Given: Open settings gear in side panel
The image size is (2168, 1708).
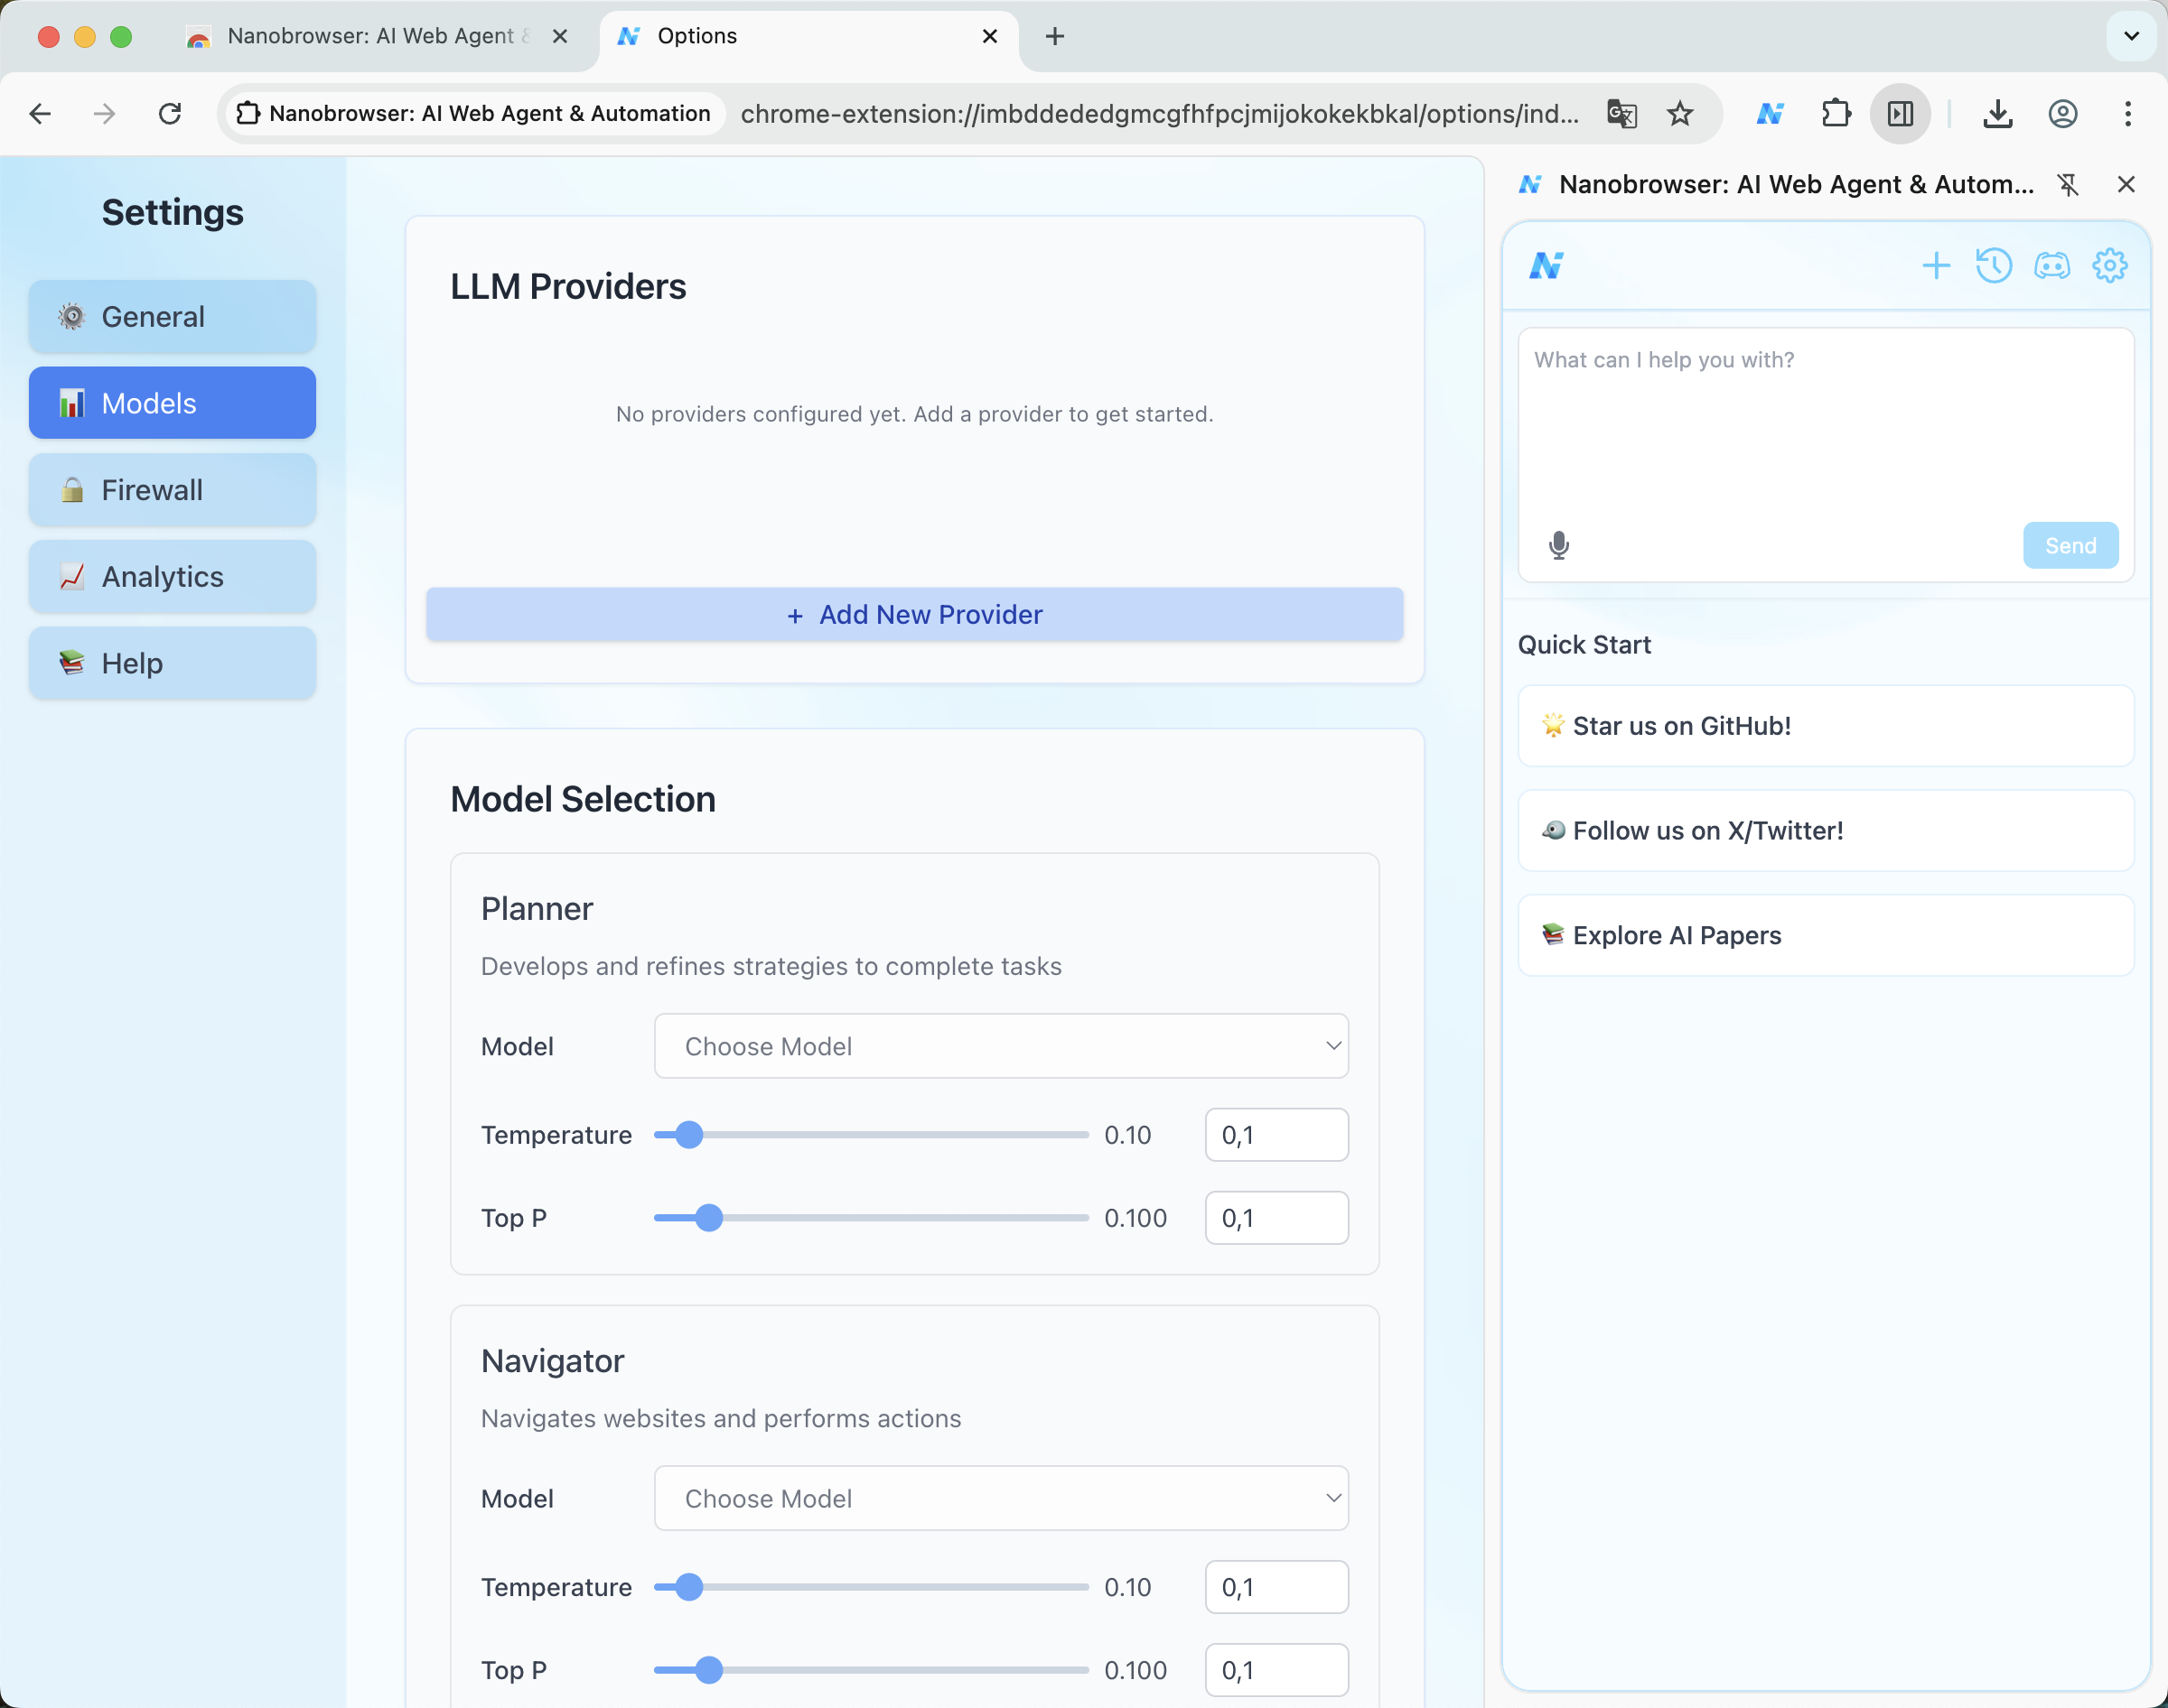Looking at the screenshot, I should point(2109,266).
